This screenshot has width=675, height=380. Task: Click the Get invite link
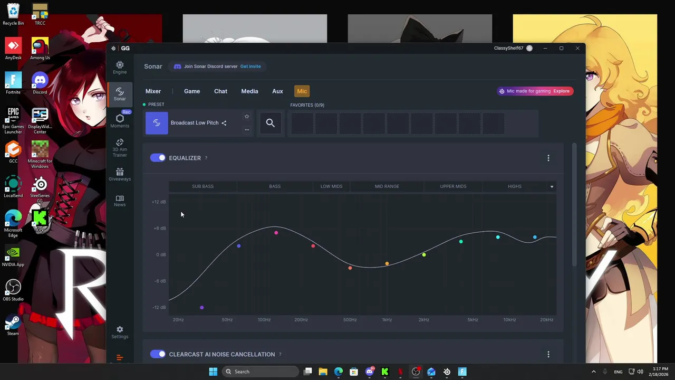(250, 66)
